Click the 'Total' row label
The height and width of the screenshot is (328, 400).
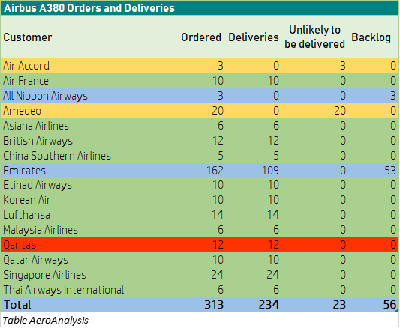coord(17,305)
